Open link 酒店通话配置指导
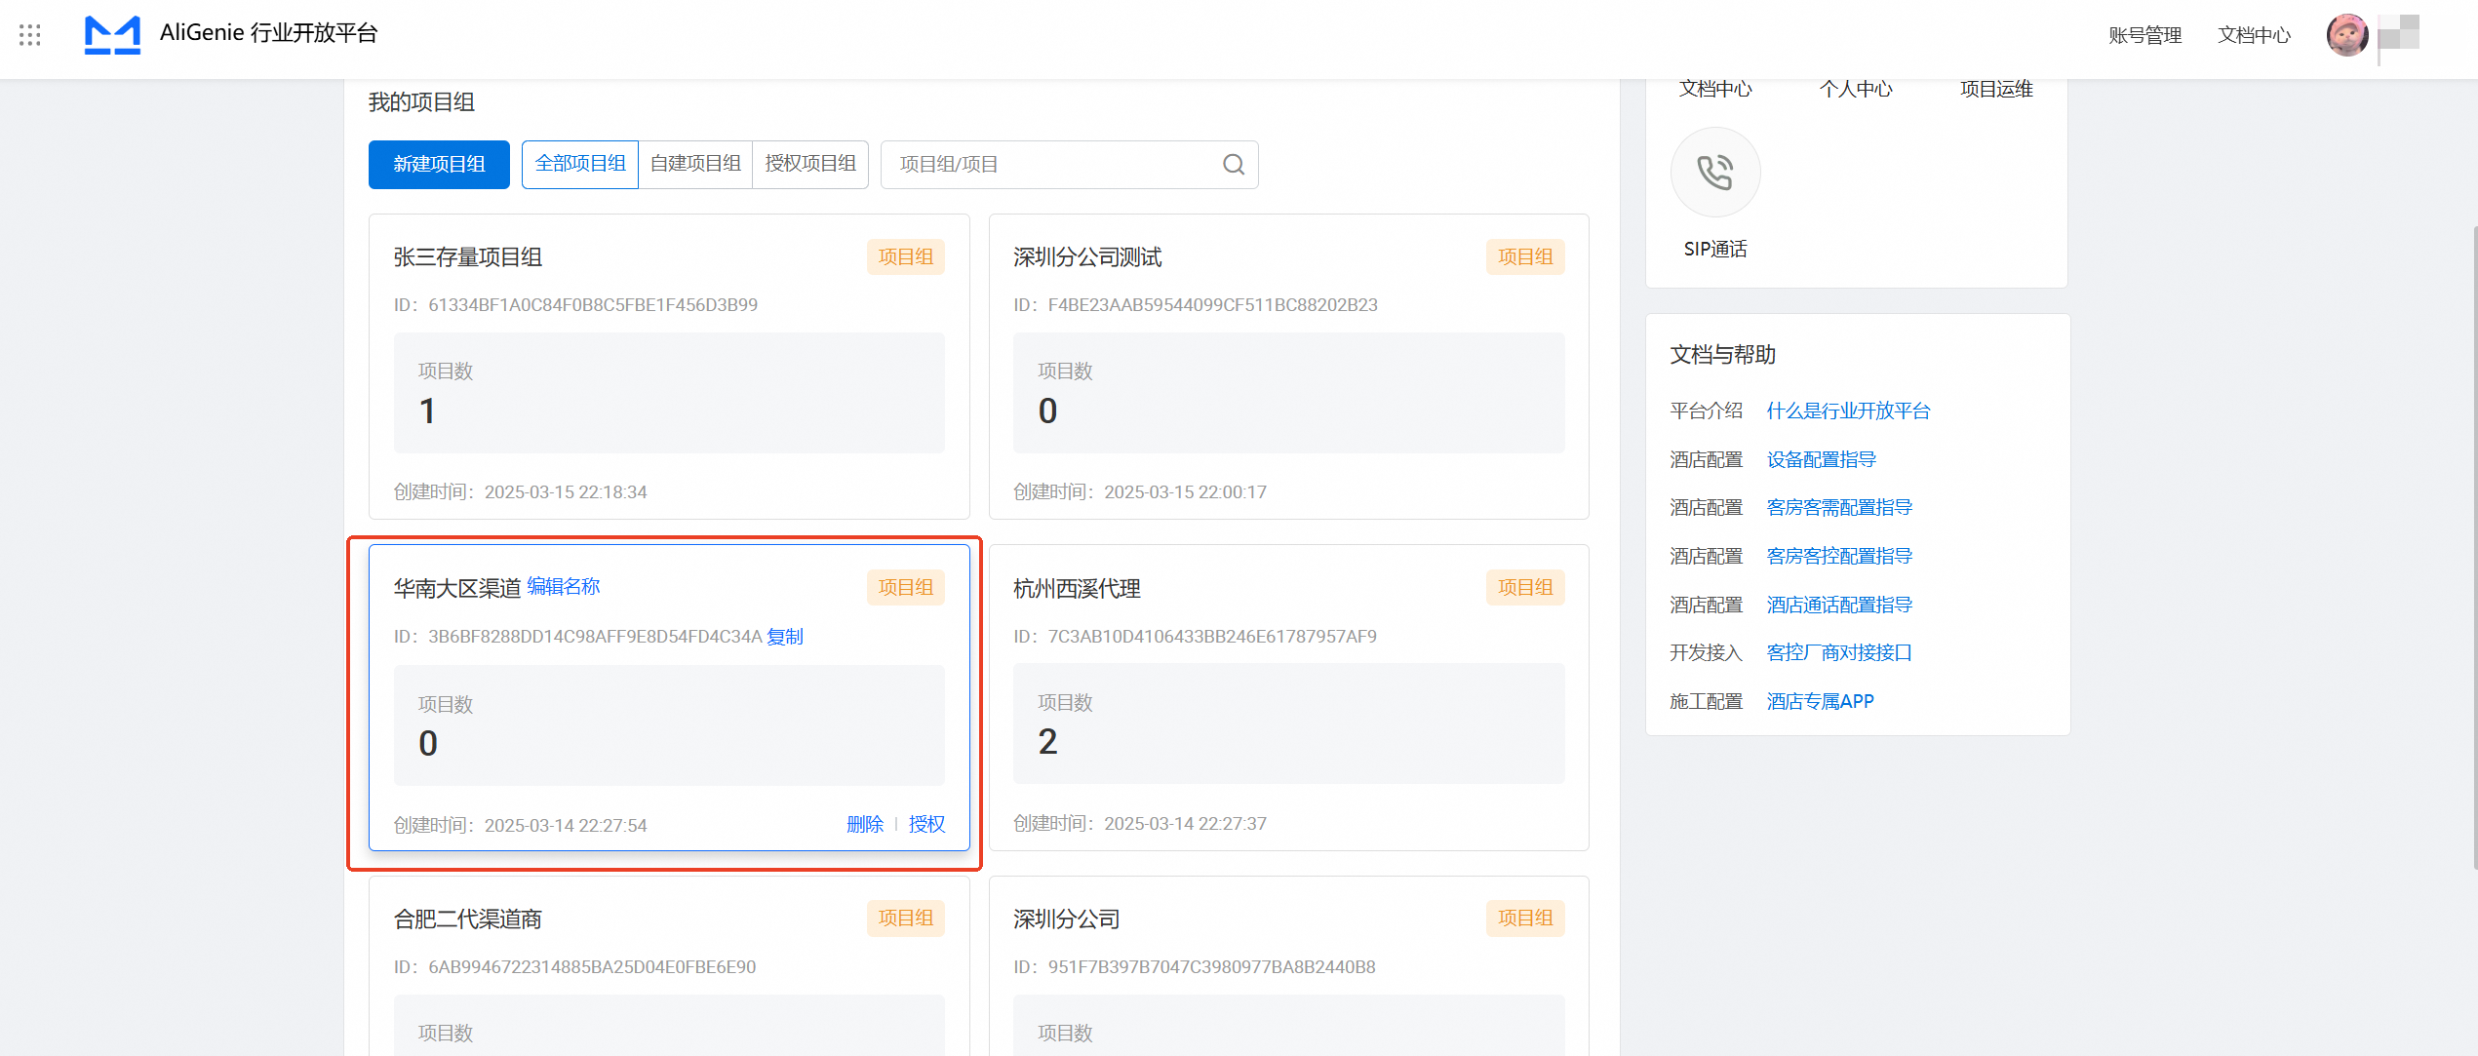Screen dimensions: 2478x1056 (x=1839, y=605)
